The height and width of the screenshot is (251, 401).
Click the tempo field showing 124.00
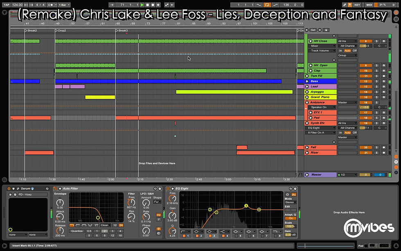click(17, 5)
